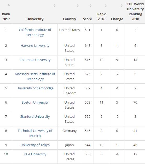Viewport: 145px width, 164px height.
Task: Sort table by University column arrow
Action: (54, 6)
